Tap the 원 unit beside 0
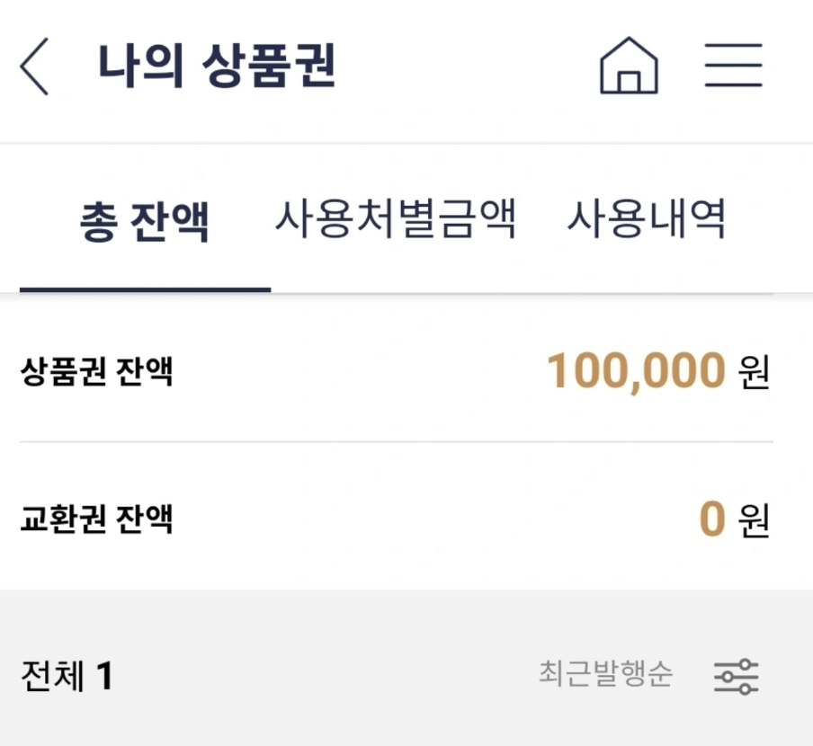Screen dimensions: 813x746 754,520
